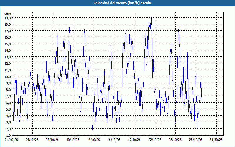
Task: Click the 19/10/26 date label
Action: (x=134, y=140)
